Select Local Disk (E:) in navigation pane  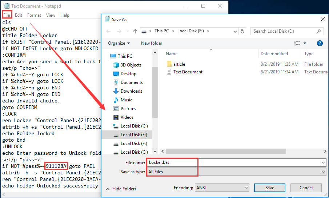[x=127, y=135]
